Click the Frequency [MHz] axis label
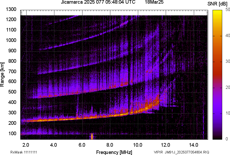 (114, 152)
